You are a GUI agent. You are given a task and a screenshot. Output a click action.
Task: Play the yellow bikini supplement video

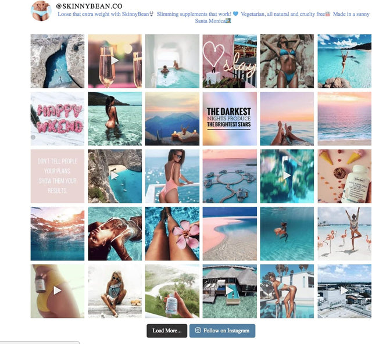58,291
